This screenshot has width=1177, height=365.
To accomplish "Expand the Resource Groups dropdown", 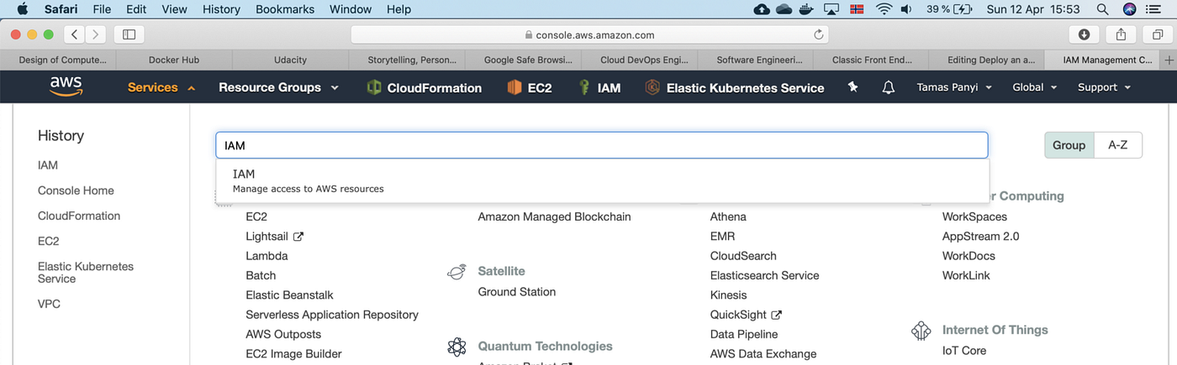I will [x=278, y=87].
